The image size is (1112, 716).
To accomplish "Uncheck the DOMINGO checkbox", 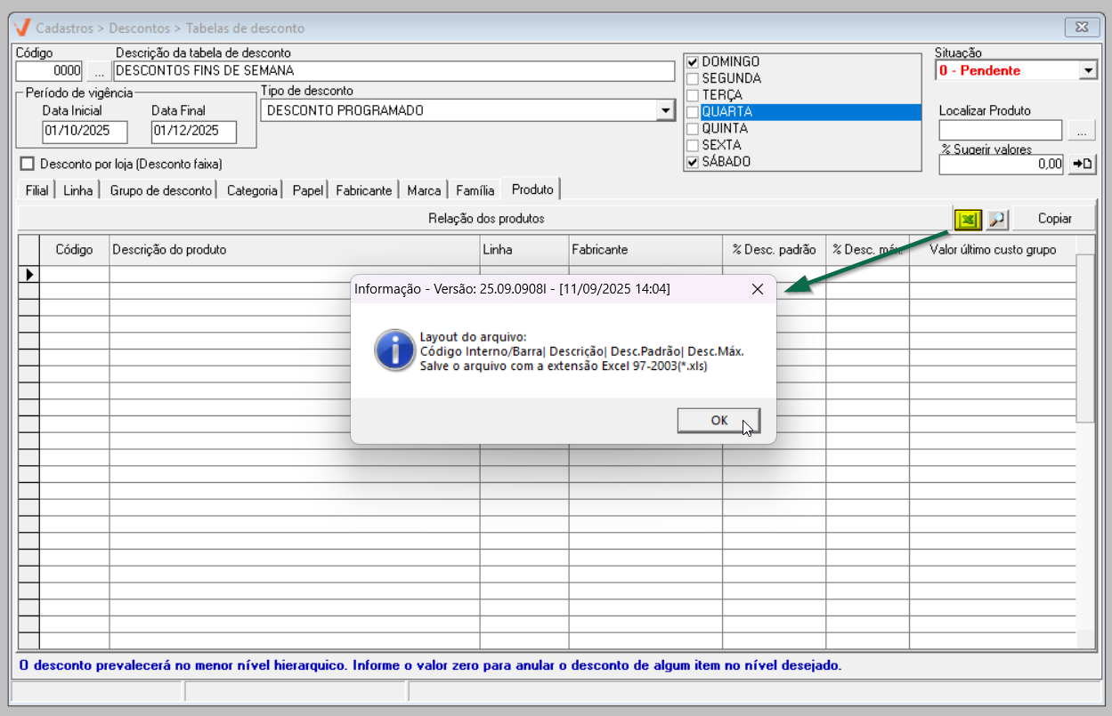I will pos(693,62).
